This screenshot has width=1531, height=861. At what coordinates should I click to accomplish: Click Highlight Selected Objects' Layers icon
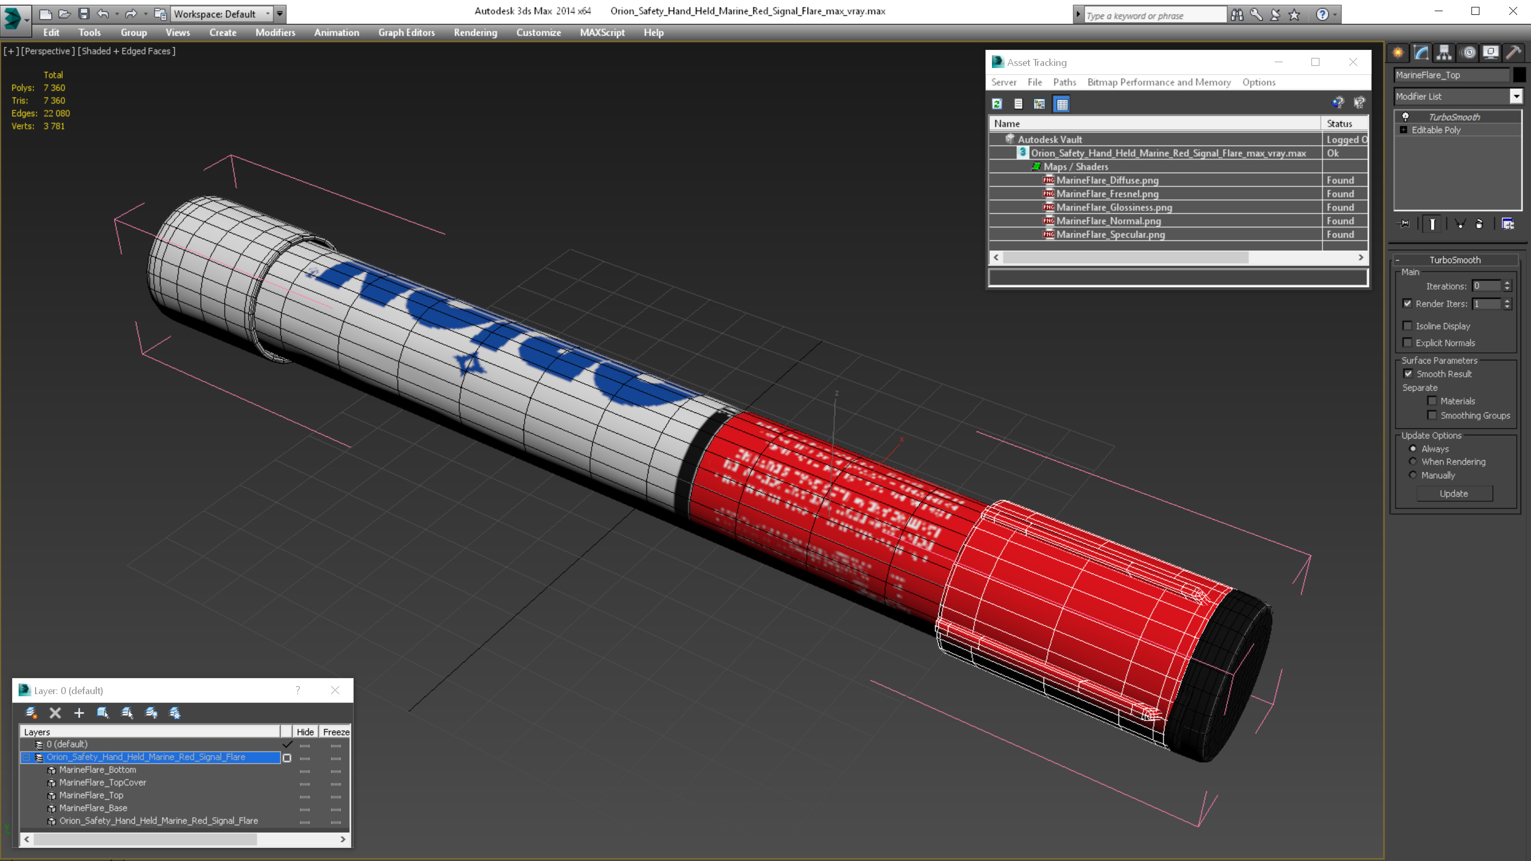point(127,712)
